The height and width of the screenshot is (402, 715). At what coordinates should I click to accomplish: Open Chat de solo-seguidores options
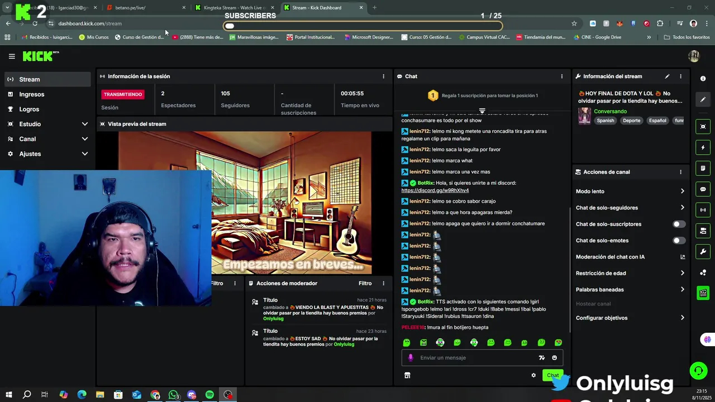[630, 208]
